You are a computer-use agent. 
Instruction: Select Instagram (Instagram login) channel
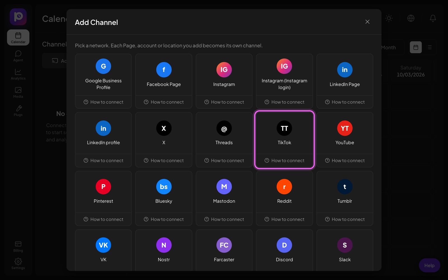click(284, 74)
